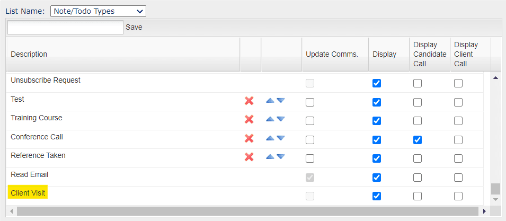Focus the new entry text field
The image size is (506, 221).
[x=65, y=28]
